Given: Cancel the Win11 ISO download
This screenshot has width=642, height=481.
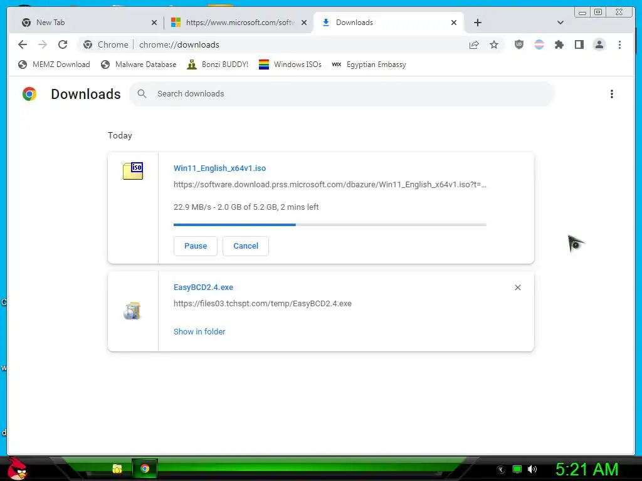Looking at the screenshot, I should point(246,246).
